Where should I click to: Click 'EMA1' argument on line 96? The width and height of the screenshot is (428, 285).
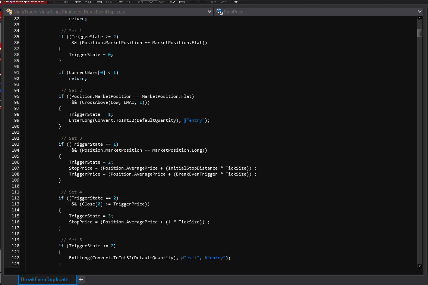point(129,102)
